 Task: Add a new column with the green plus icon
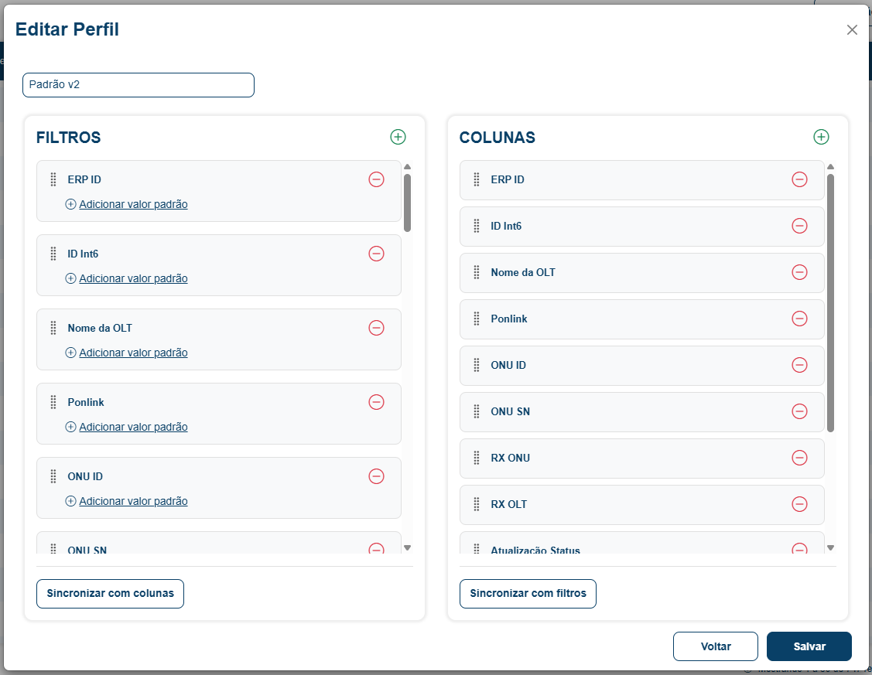(x=821, y=137)
